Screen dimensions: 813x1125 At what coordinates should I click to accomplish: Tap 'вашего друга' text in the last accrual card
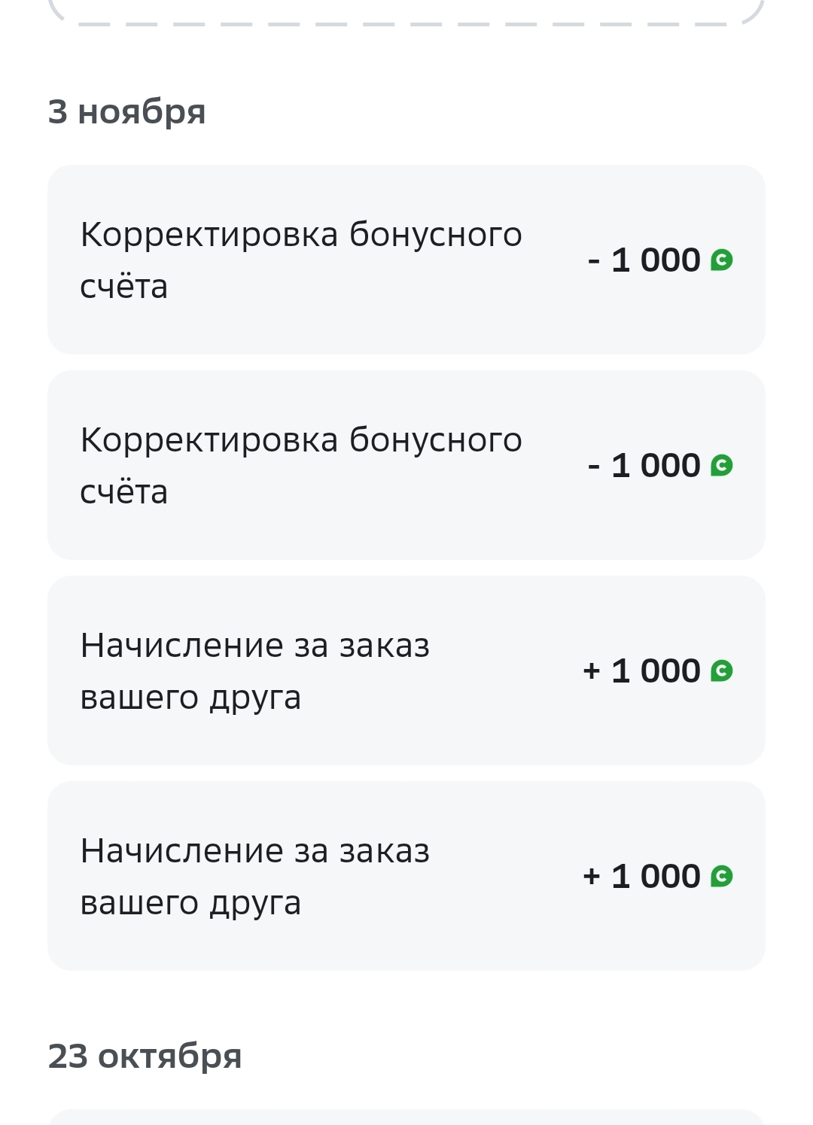(x=190, y=903)
